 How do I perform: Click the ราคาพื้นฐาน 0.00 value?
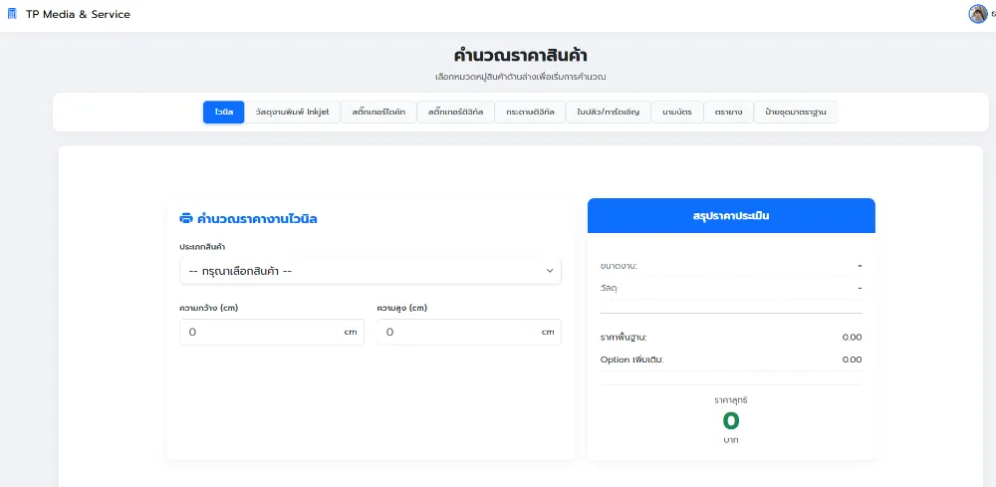[852, 338]
